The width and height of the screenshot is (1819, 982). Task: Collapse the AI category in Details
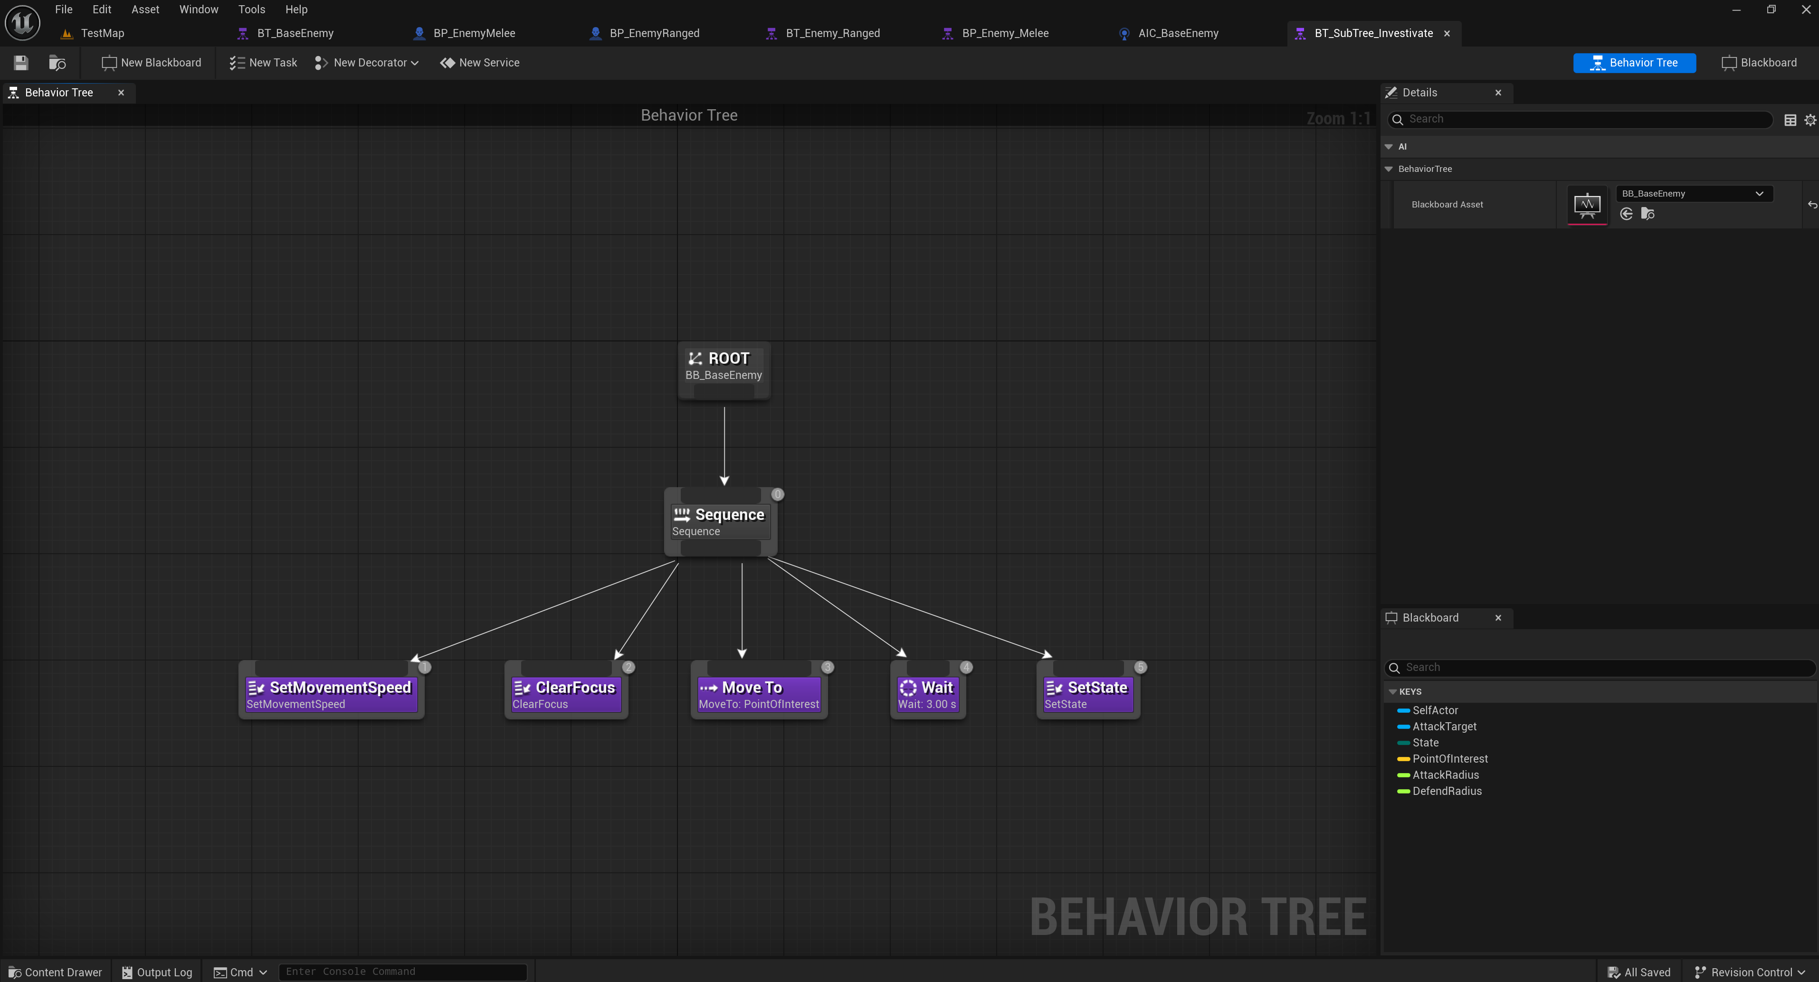point(1389,147)
